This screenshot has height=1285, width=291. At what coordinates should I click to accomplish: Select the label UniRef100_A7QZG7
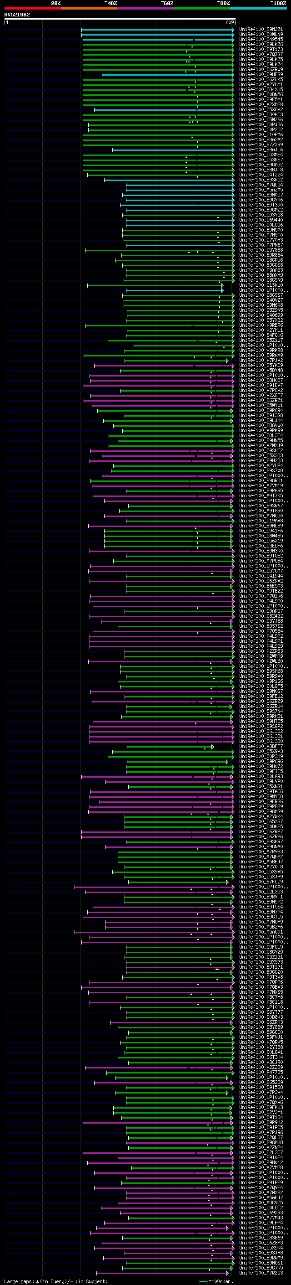coord(261,54)
